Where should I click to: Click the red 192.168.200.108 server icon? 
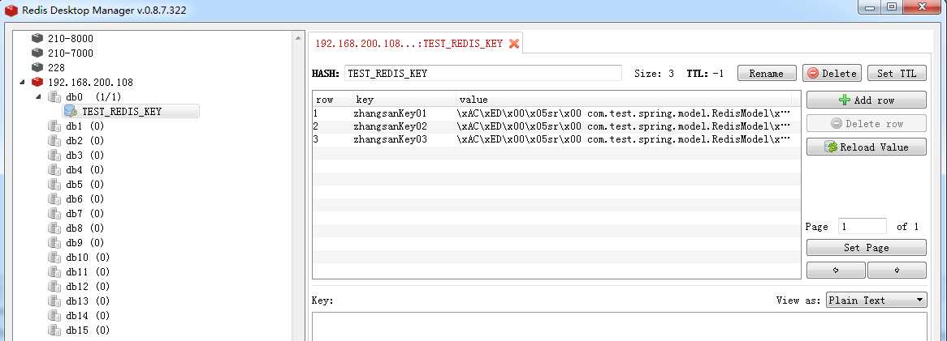(37, 82)
